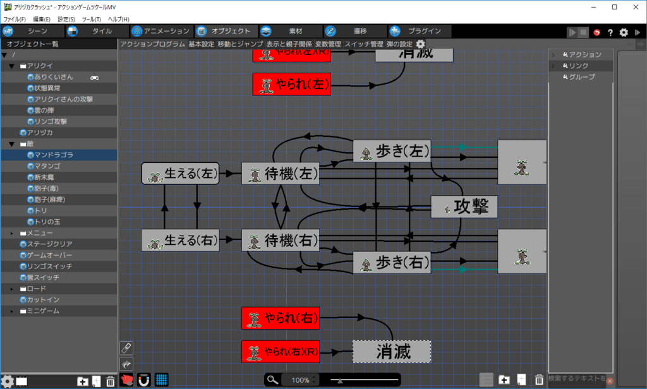Click the アニメーション icon in top bar
The image size is (647, 389).
coord(136,32)
